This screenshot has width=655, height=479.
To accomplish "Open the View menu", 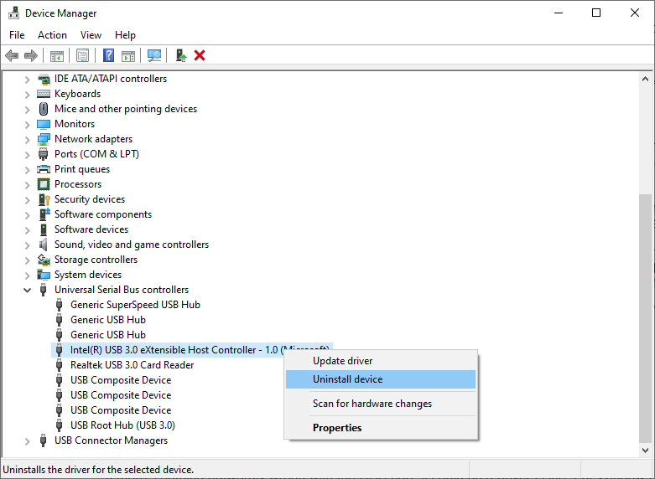I will click(91, 35).
